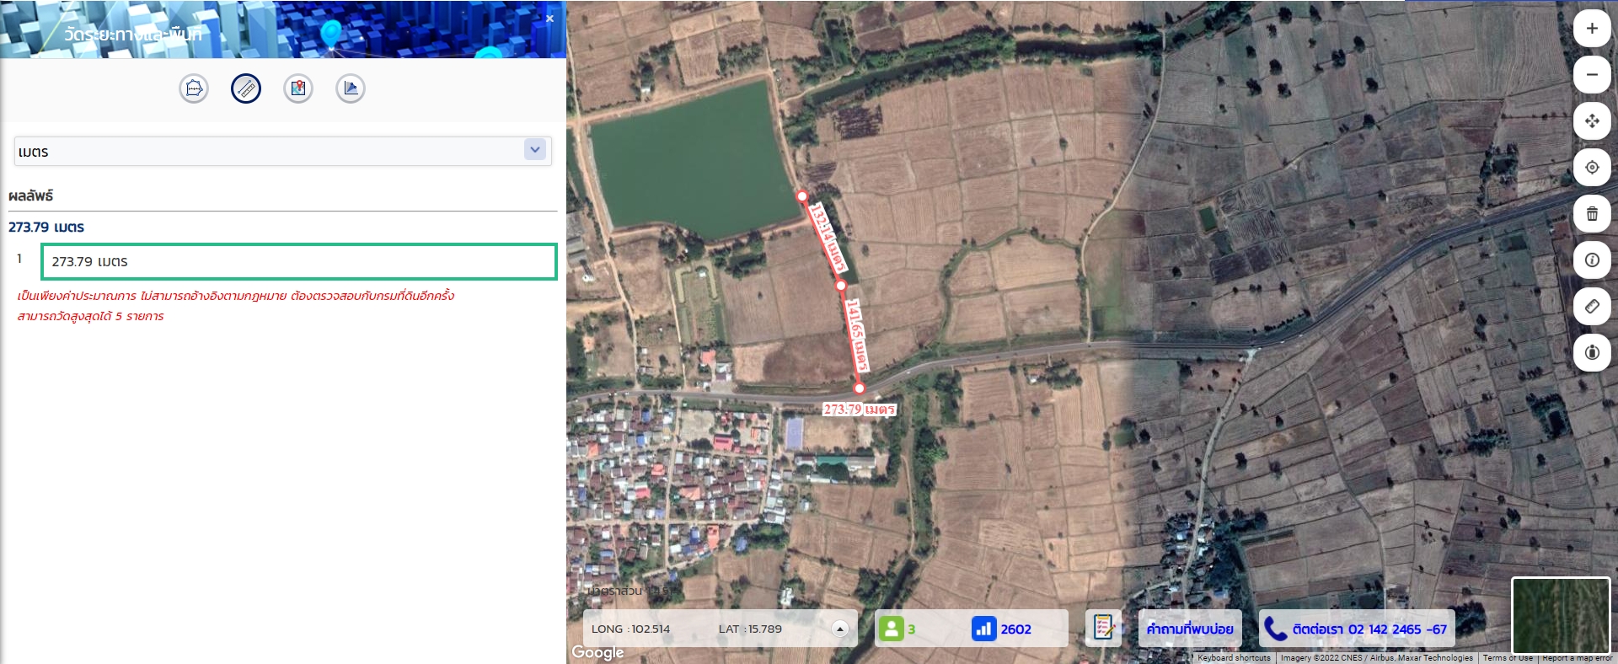Close the measurement panel with X

coord(549,19)
